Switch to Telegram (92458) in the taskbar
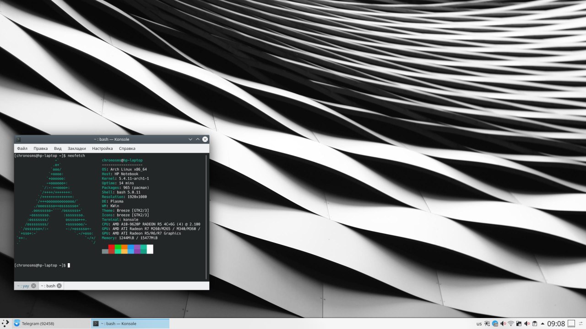Viewport: 586px width, 329px height. (x=52, y=324)
